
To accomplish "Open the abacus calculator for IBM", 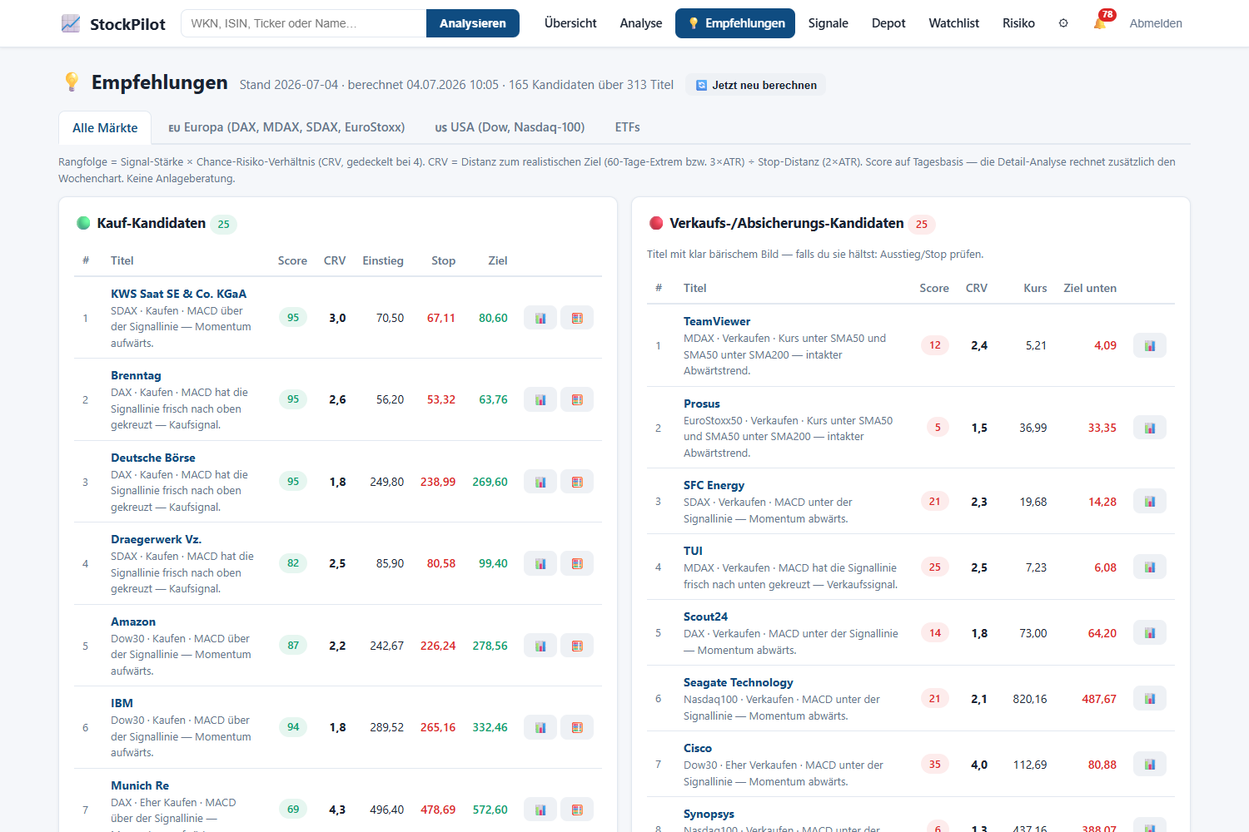I will tap(577, 727).
